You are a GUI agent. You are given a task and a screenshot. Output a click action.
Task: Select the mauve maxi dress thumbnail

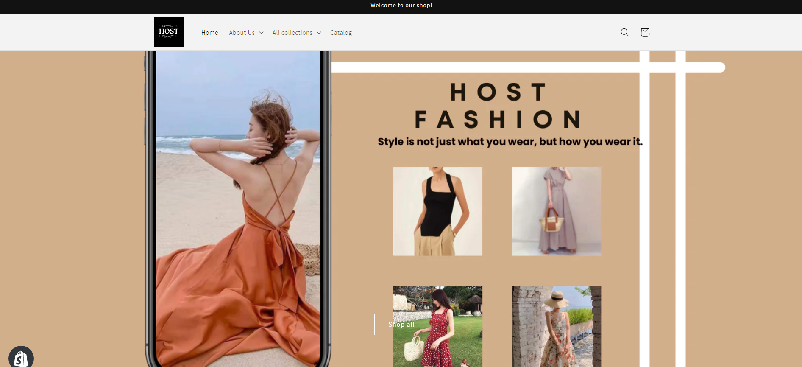(x=556, y=211)
